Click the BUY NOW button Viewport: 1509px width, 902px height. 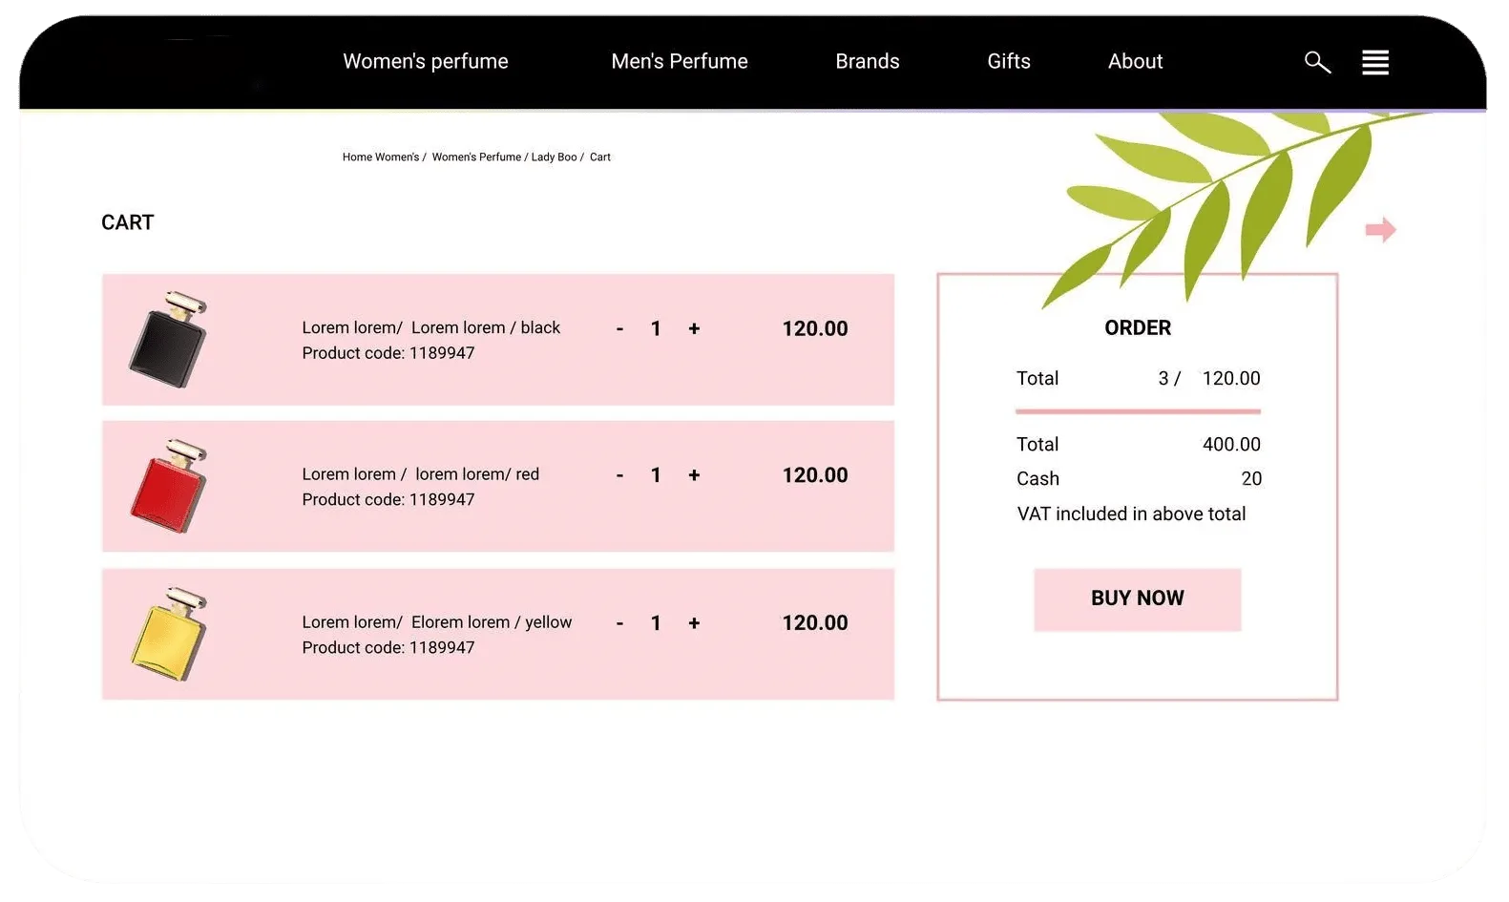1137,598
